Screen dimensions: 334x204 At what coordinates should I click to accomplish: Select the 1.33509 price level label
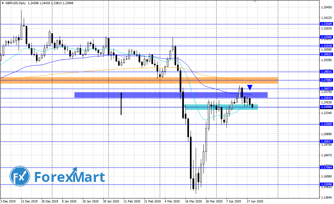click(x=326, y=24)
